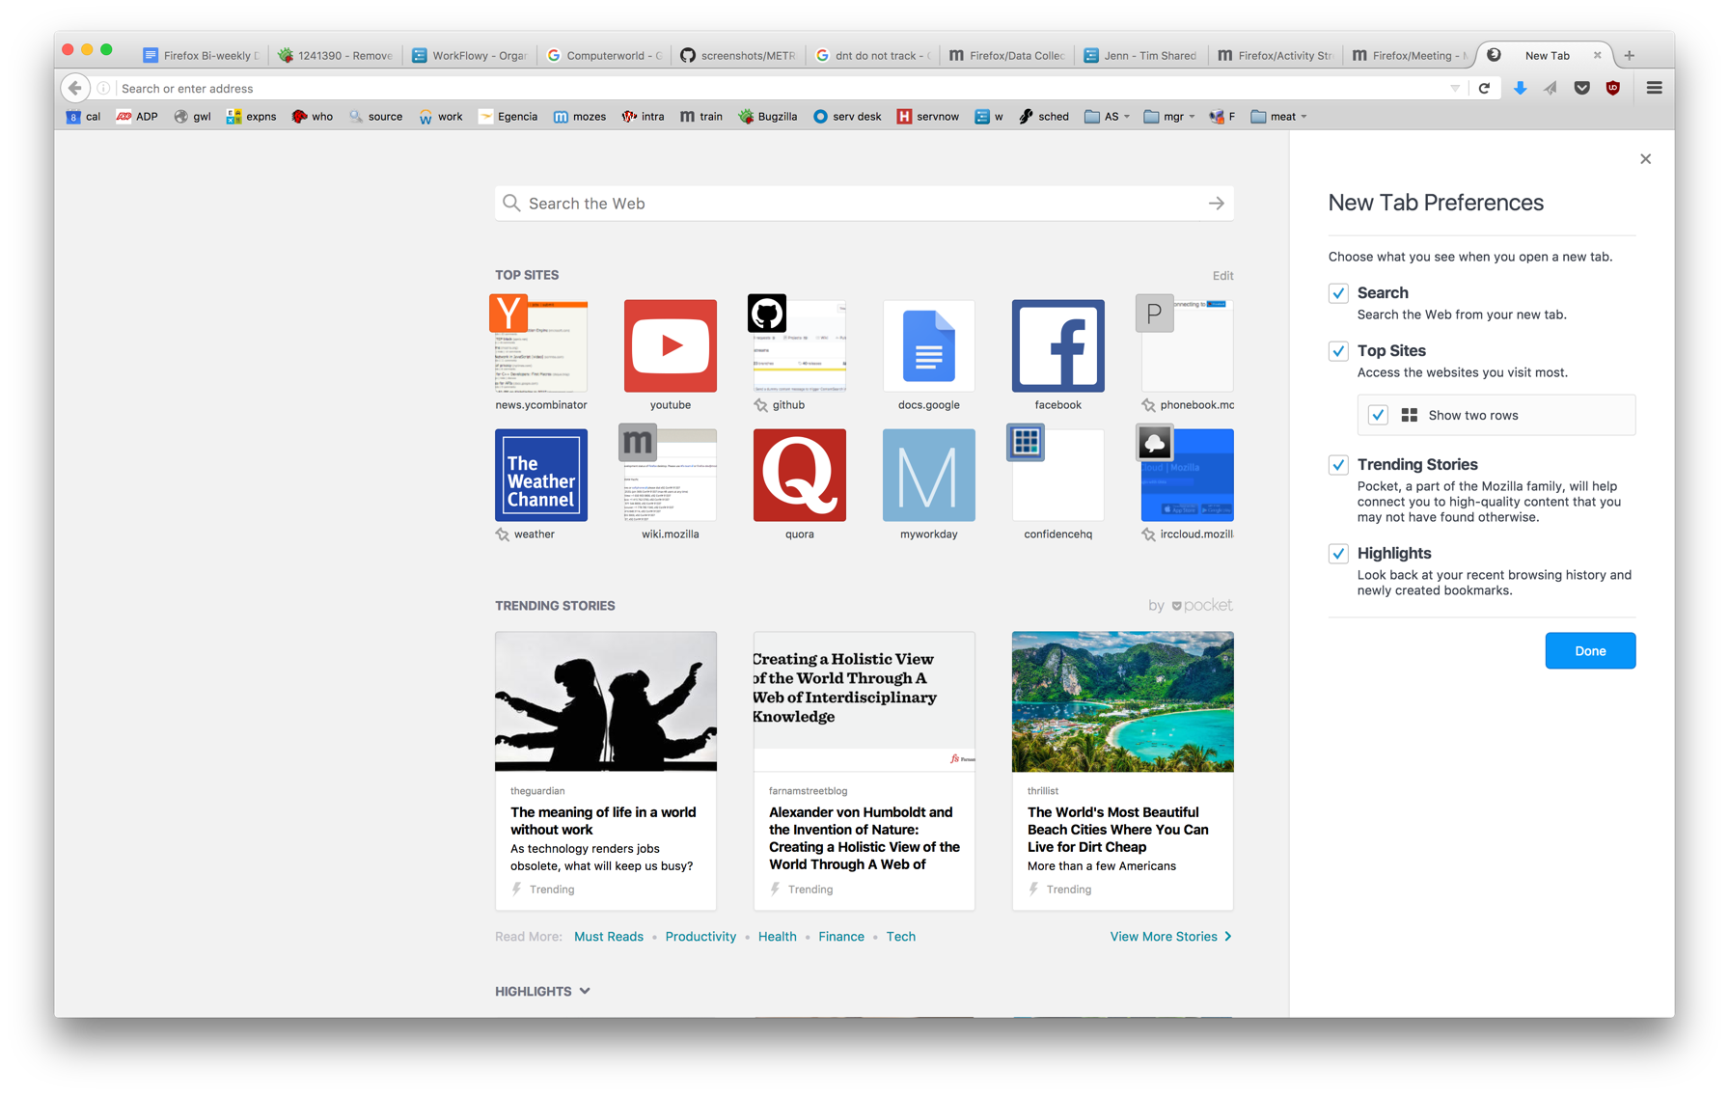Open the View More Stories link

tap(1170, 936)
